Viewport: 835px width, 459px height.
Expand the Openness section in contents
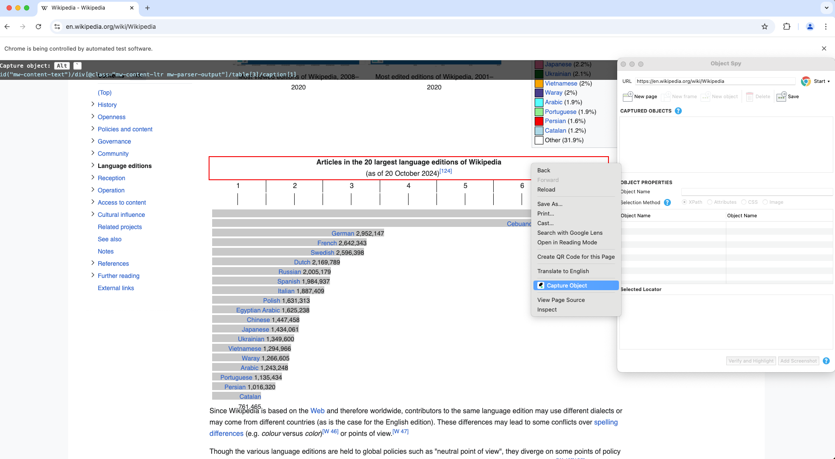tap(93, 116)
